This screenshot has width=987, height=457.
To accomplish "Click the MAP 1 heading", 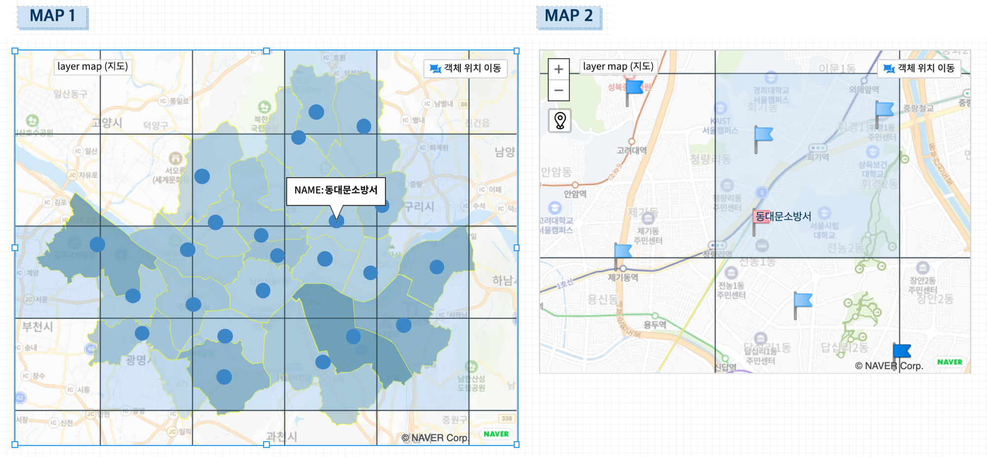I will [x=52, y=16].
